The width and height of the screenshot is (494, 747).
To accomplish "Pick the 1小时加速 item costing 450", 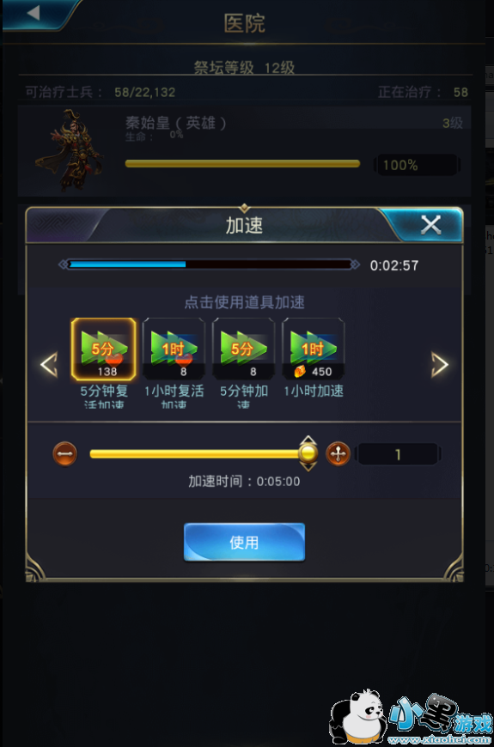I will pyautogui.click(x=314, y=349).
